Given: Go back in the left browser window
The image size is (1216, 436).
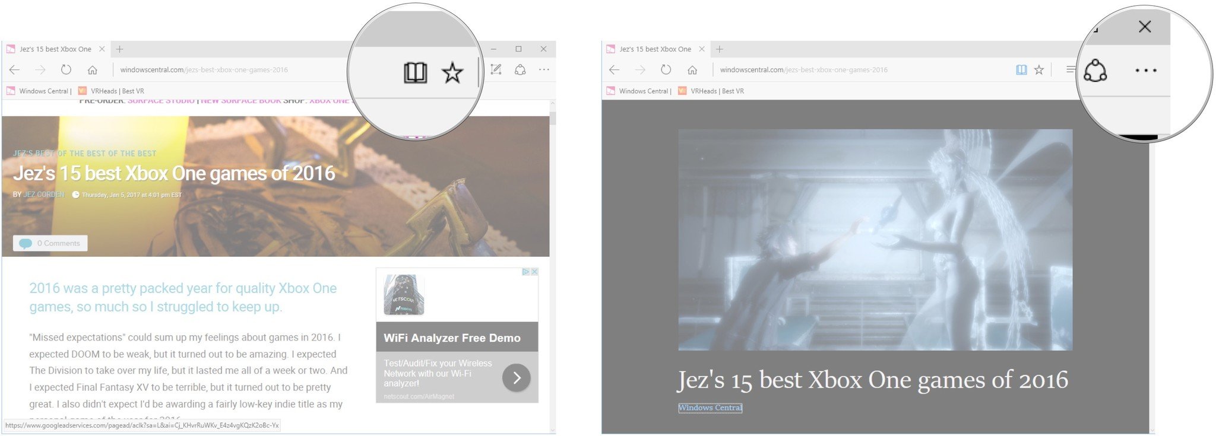Looking at the screenshot, I should coord(15,70).
